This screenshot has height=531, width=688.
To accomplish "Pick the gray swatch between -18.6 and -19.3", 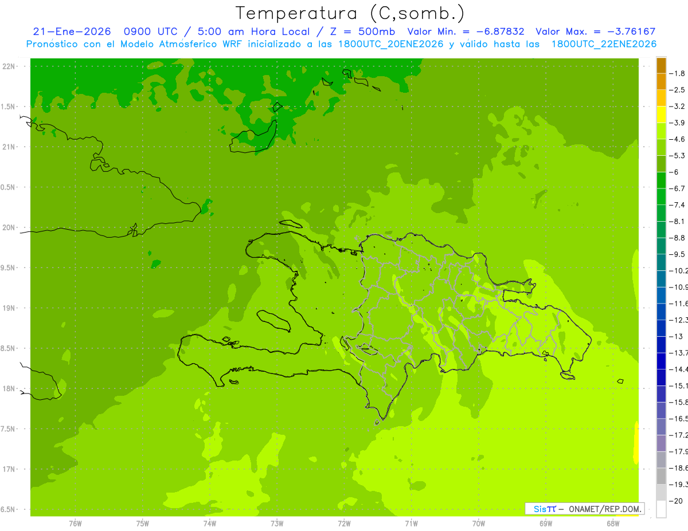I will coord(661,476).
